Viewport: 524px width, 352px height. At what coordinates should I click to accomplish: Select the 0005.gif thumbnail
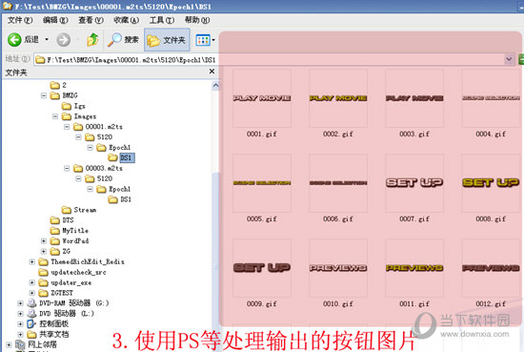pos(262,183)
